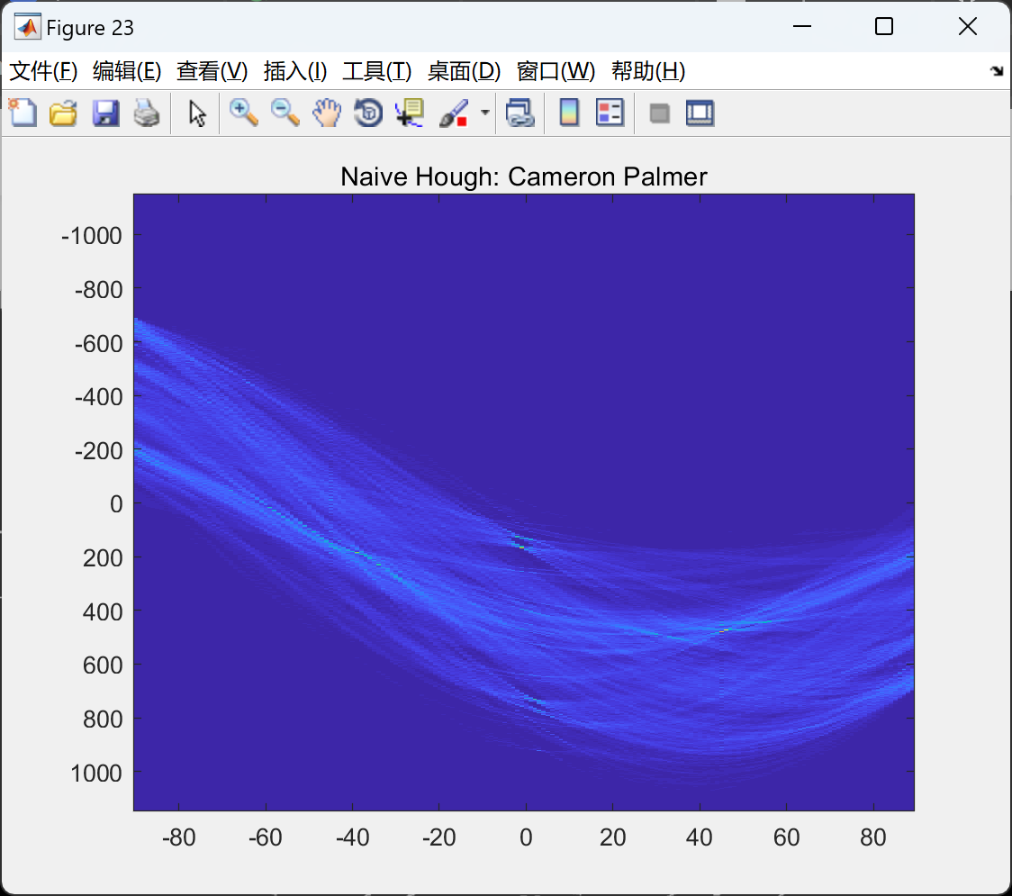
Task: Select the Zoom Out tool
Action: pyautogui.click(x=285, y=113)
